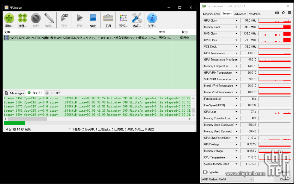The image size is (294, 184).
Task: Click the log scroll-right arrow
Action: 189,119
